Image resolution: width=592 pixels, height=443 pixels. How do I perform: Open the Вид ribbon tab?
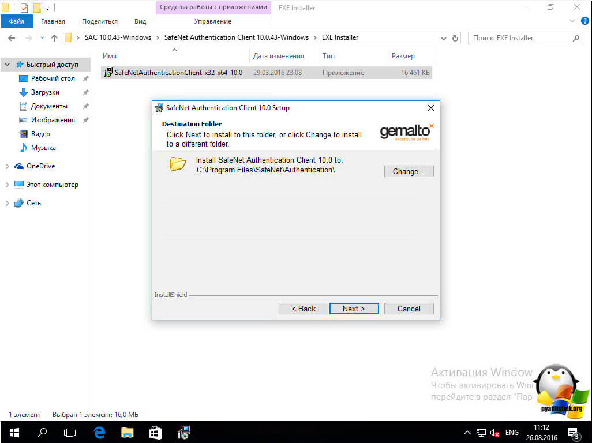tap(140, 21)
